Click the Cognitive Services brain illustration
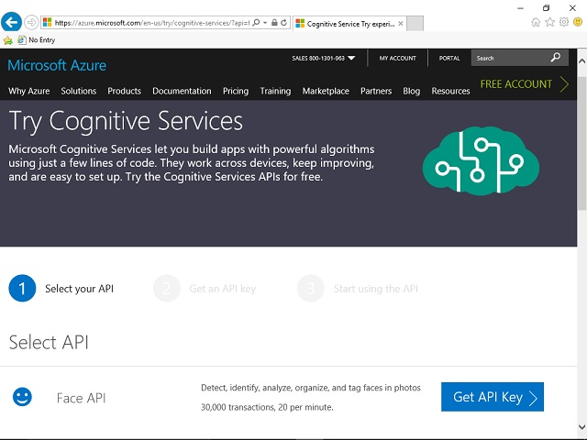Viewport: 587px width, 440px height. 481,161
